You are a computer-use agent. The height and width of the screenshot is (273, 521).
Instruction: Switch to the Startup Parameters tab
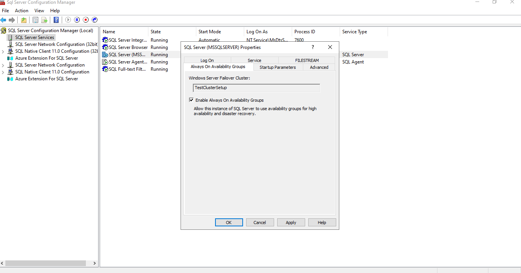[x=278, y=67]
